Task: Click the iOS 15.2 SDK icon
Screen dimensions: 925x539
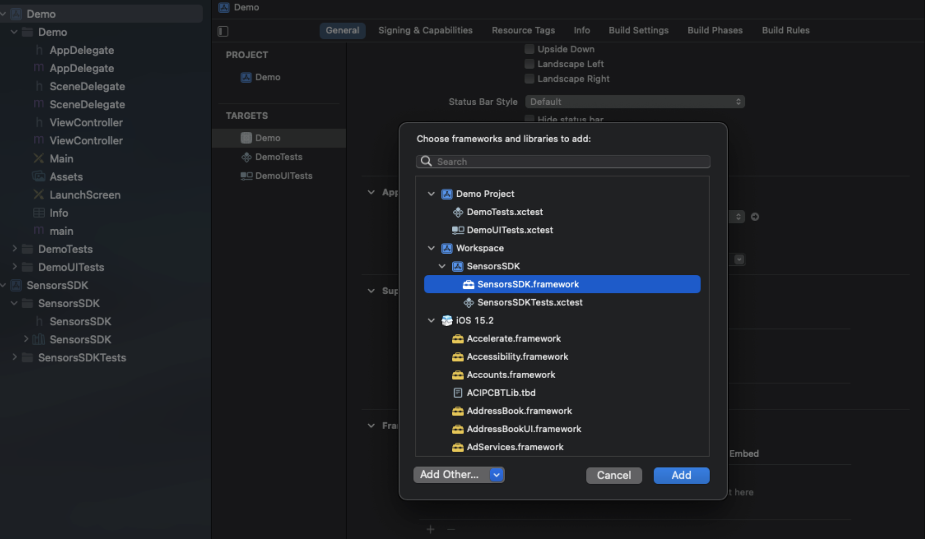Action: coord(446,320)
